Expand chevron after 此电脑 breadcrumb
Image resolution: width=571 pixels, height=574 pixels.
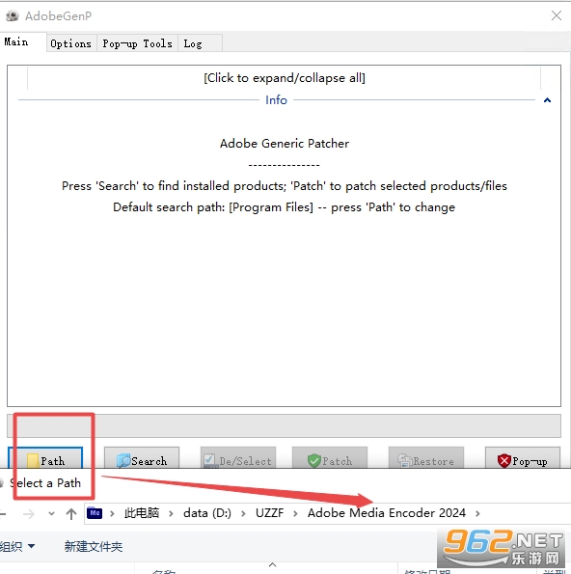171,513
